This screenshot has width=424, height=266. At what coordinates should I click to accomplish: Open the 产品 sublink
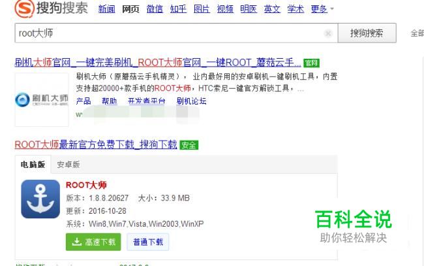[x=83, y=101]
